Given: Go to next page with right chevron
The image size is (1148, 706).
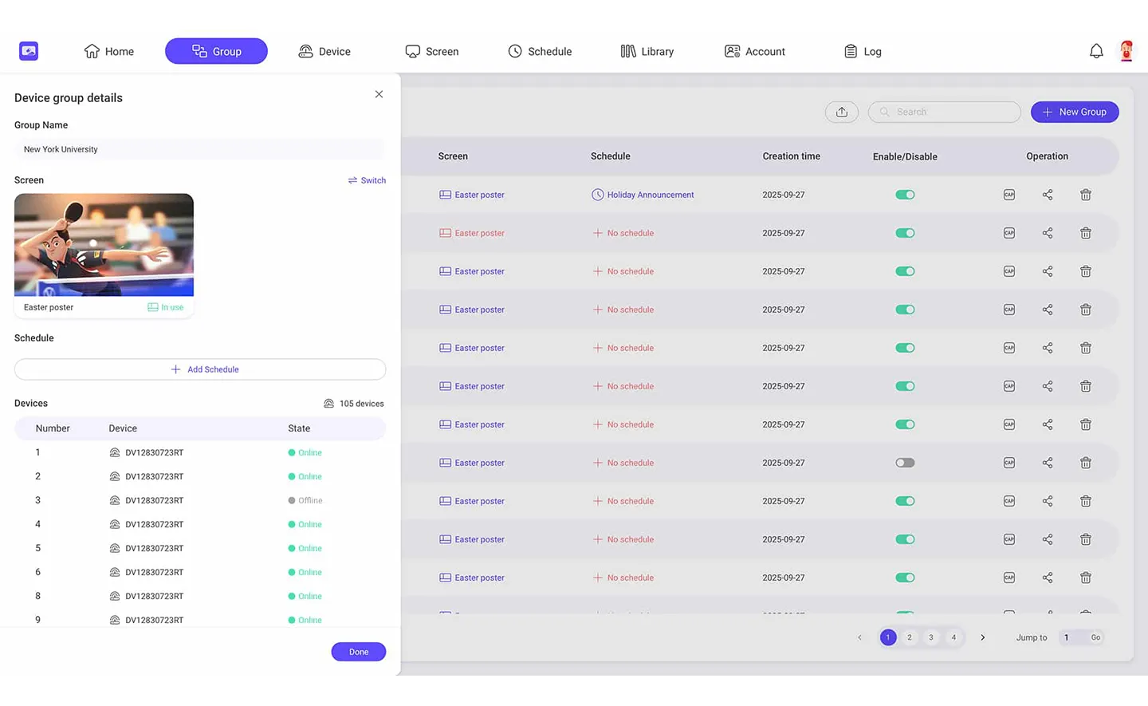Looking at the screenshot, I should (x=982, y=637).
